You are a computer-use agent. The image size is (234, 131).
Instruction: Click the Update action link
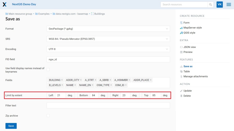point(187,91)
